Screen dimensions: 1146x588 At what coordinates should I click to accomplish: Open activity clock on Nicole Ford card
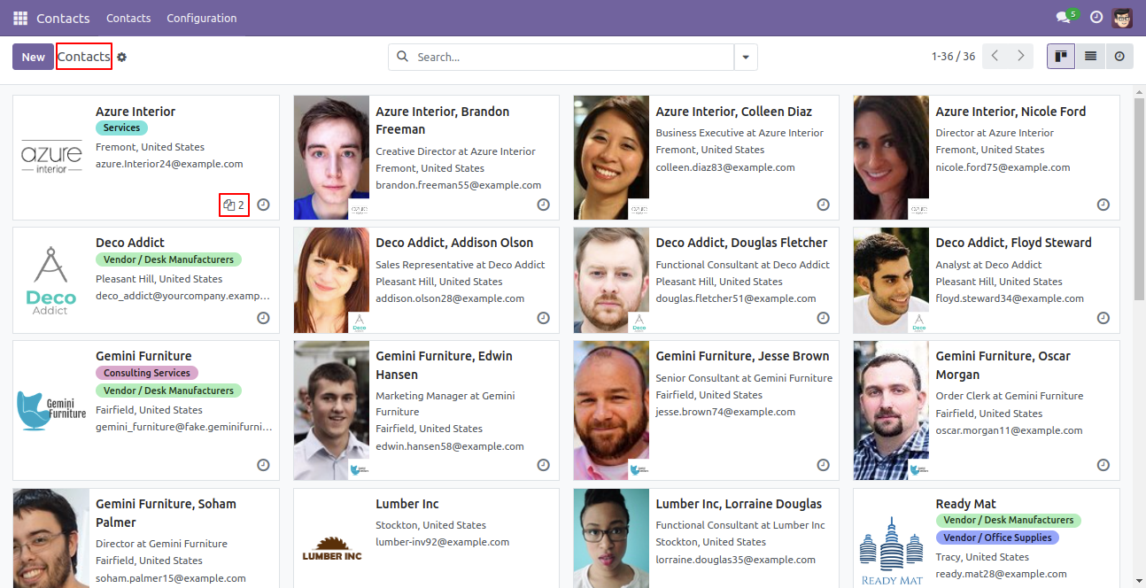1103,205
